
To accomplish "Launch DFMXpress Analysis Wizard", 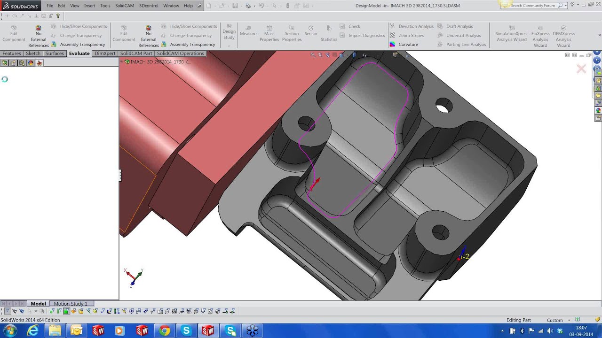I will pos(563,36).
